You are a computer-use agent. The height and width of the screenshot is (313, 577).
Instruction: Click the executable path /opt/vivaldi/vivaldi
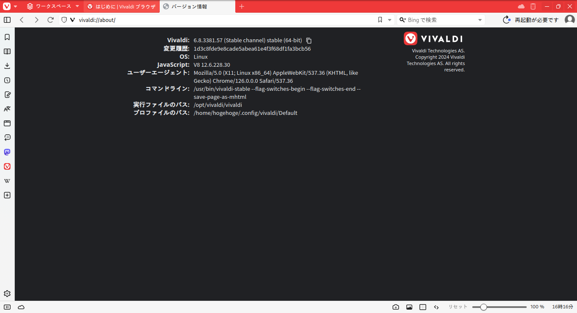[x=218, y=105]
